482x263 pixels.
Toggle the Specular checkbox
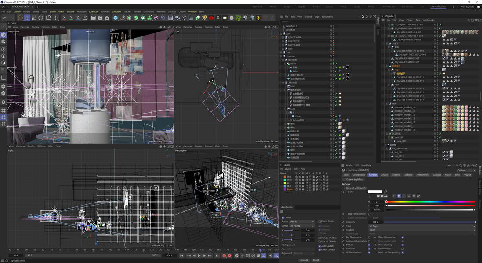click(369, 249)
